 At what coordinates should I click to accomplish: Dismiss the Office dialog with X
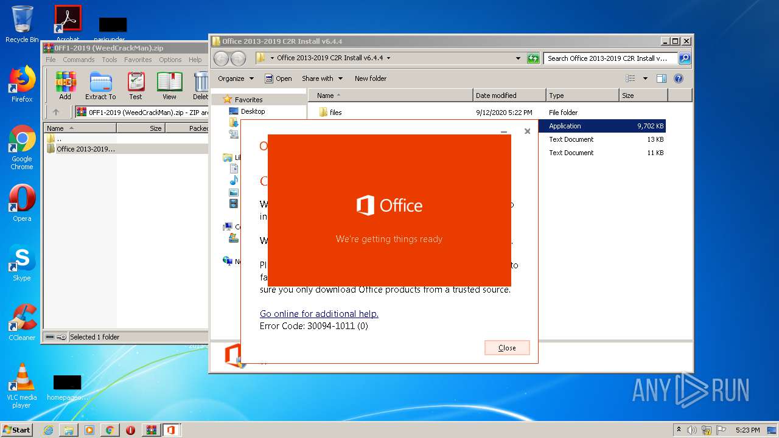pos(527,131)
